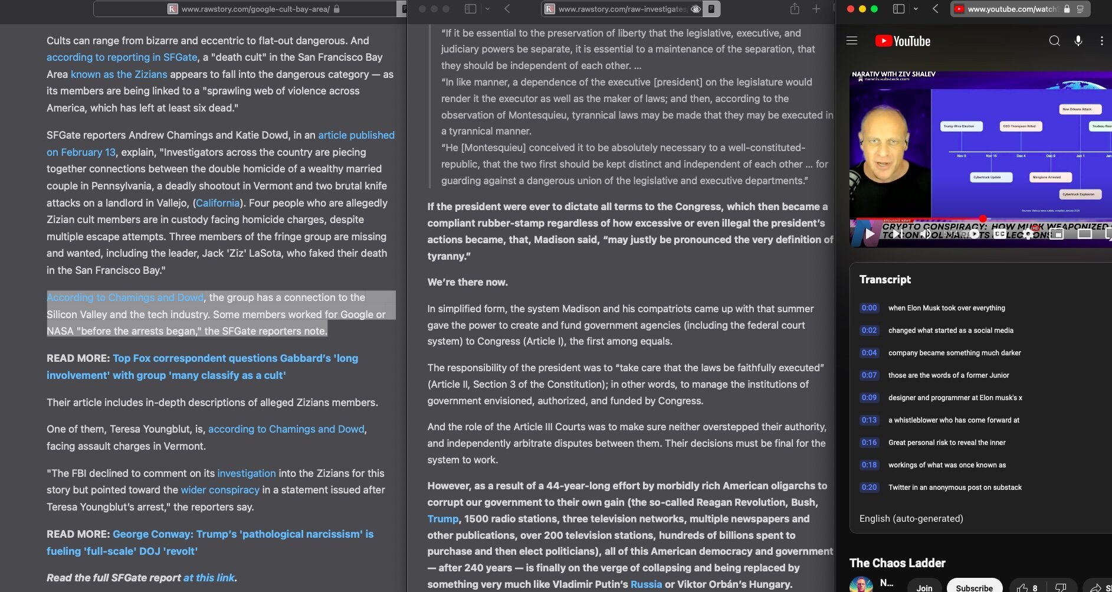Open the 'Russia' link in middle article
This screenshot has height=592, width=1112.
tap(647, 584)
